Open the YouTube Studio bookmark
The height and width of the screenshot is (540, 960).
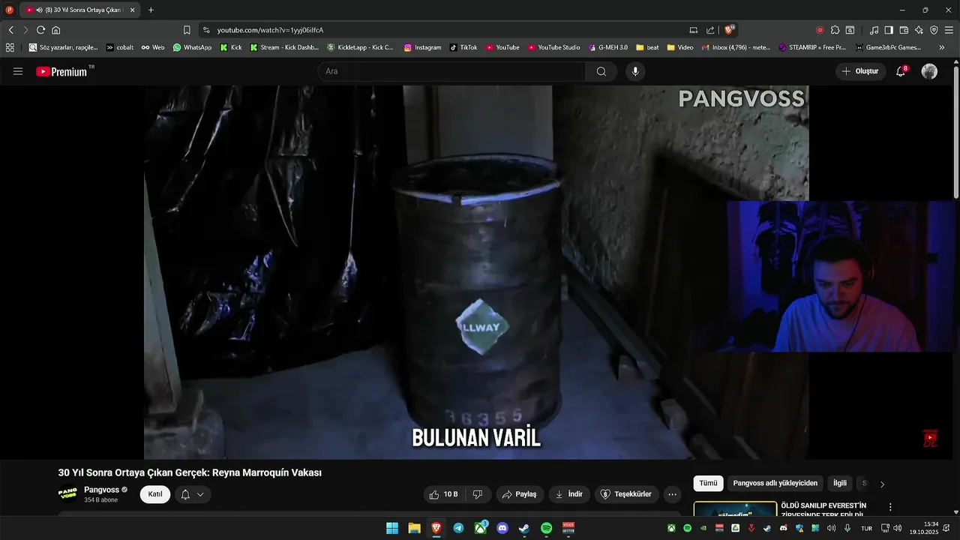tap(553, 47)
